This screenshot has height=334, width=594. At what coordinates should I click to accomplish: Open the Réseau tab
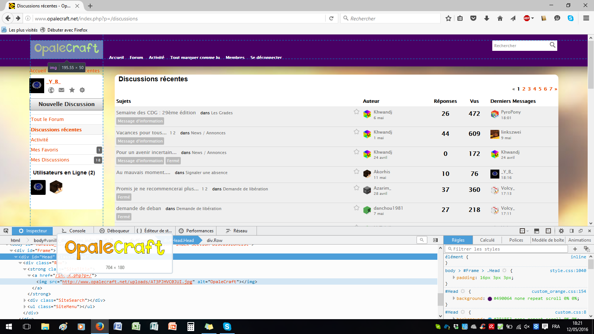[236, 231]
